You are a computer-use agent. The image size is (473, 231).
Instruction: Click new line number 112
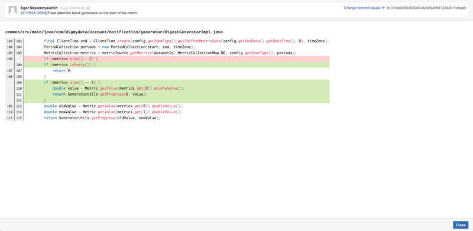(19, 100)
